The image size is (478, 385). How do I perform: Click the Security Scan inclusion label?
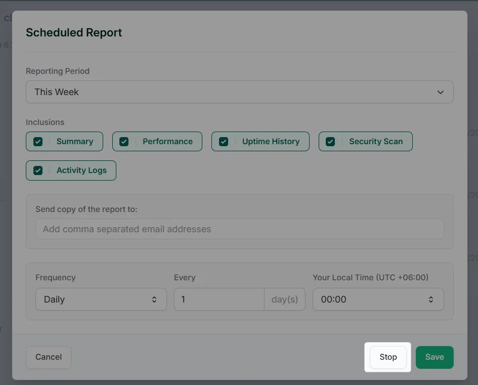click(376, 142)
